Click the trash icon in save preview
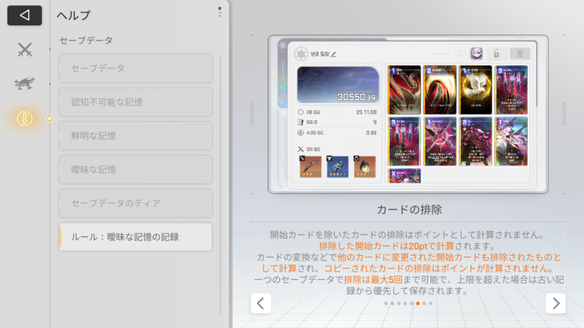 520,54
